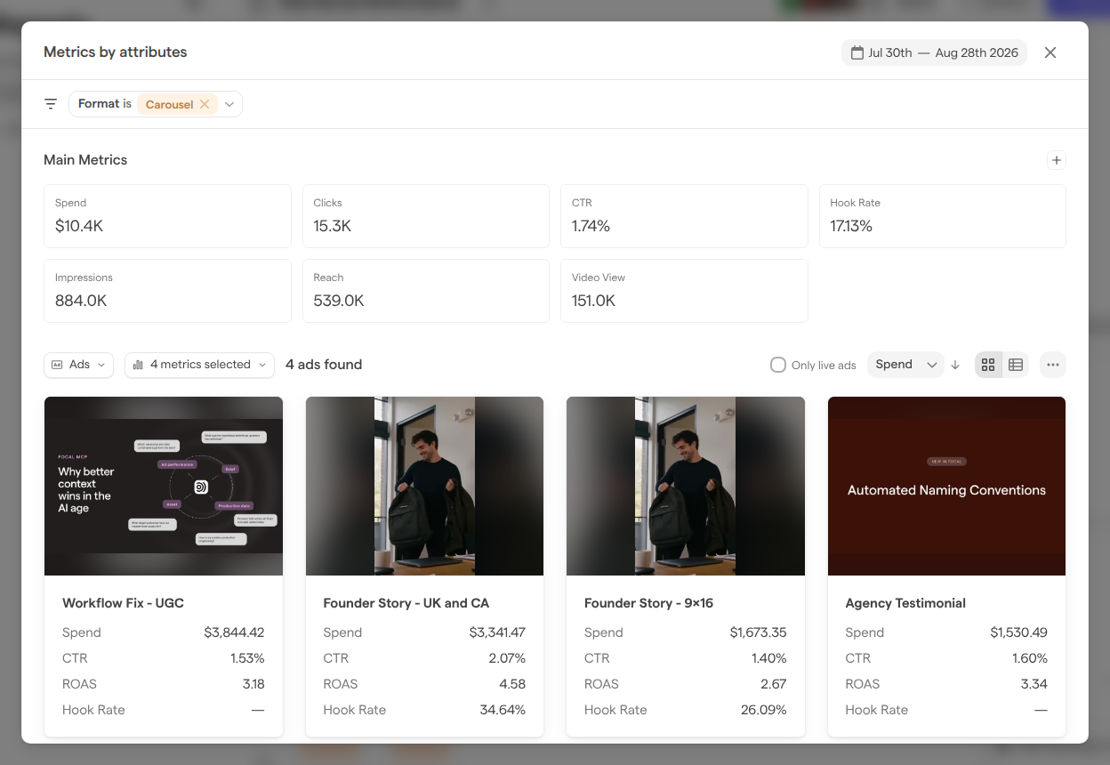Image resolution: width=1110 pixels, height=765 pixels.
Task: Click the 4 ads found label
Action: (x=324, y=365)
